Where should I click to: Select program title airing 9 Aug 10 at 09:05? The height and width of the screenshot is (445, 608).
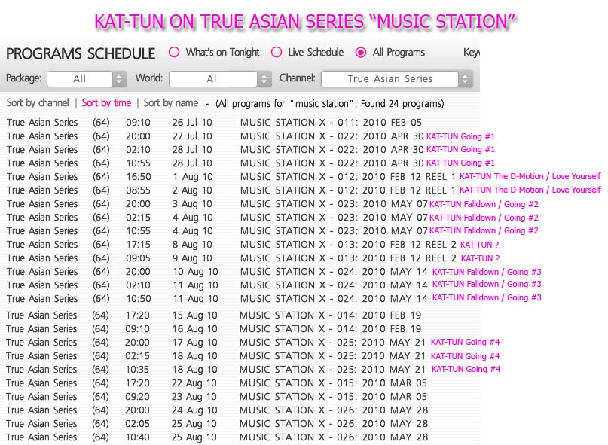(348, 258)
